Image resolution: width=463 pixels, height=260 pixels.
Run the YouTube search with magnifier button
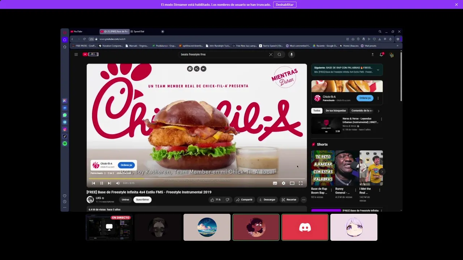tap(279, 55)
